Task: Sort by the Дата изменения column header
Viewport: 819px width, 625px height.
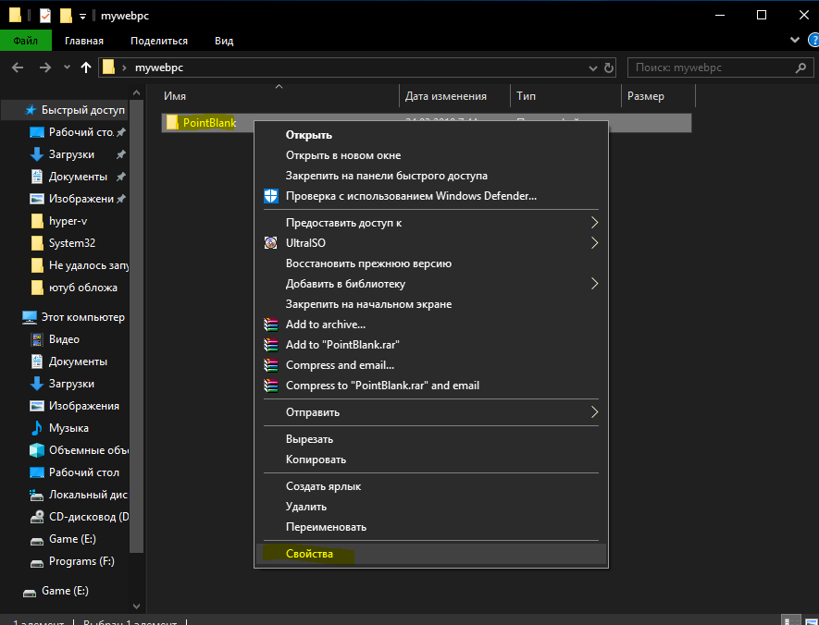Action: tap(455, 96)
